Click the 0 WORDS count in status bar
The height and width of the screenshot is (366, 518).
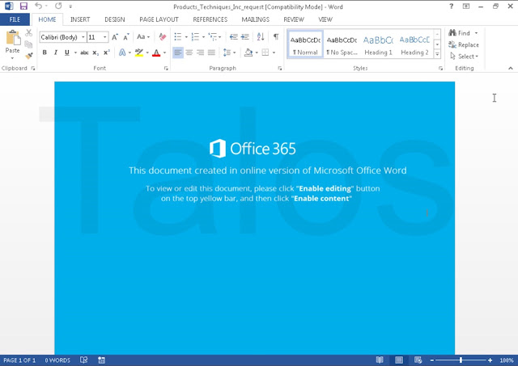pos(57,360)
